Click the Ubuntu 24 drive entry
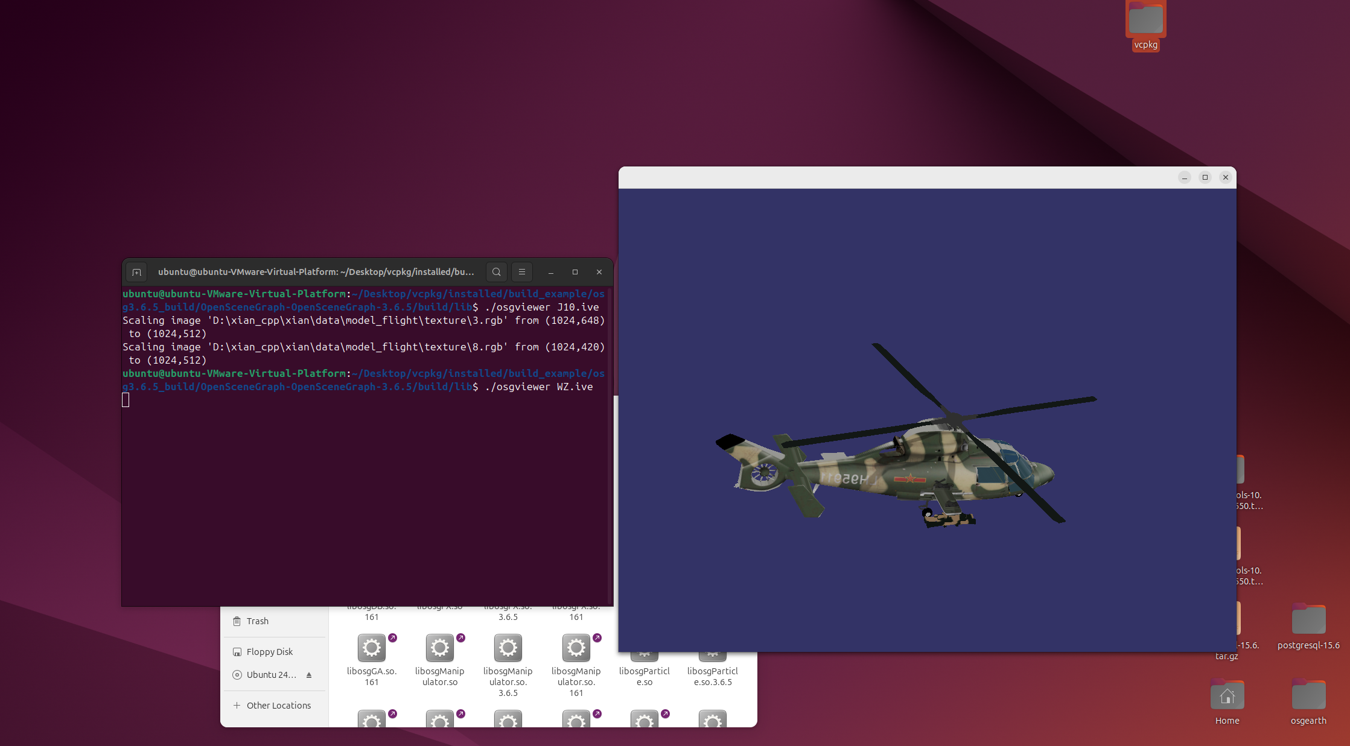This screenshot has width=1350, height=746. tap(270, 675)
